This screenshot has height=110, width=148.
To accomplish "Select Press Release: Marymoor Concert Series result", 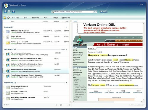I will (x=36, y=76).
